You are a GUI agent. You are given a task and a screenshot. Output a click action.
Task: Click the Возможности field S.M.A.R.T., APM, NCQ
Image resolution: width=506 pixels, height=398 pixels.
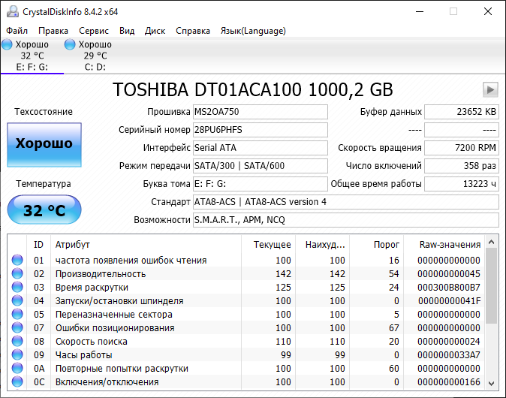[x=346, y=220]
